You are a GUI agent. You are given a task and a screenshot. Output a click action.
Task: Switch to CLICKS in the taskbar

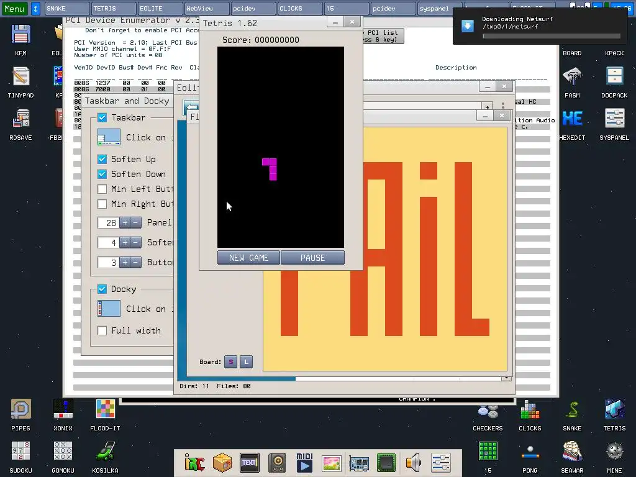tap(300, 9)
